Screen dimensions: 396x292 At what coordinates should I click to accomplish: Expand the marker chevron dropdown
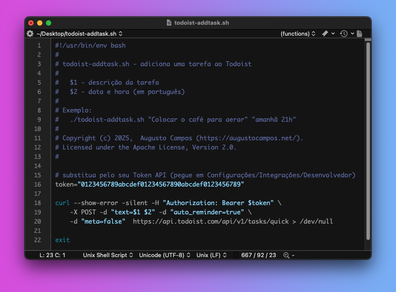click(333, 34)
